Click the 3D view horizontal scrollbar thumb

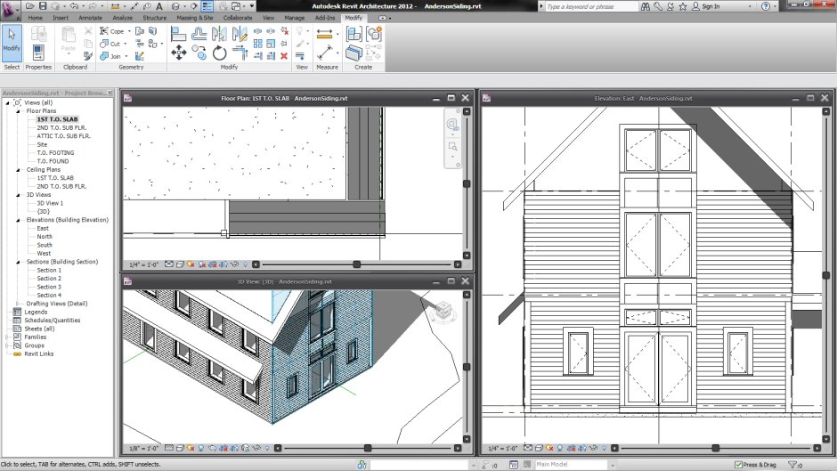(368, 448)
